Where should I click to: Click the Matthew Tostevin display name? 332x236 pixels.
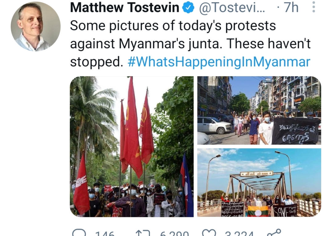124,8
